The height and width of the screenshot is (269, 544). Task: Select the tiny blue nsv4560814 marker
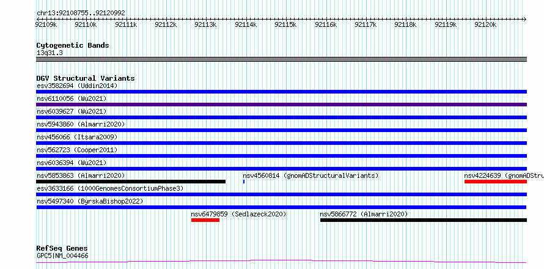coord(244,182)
